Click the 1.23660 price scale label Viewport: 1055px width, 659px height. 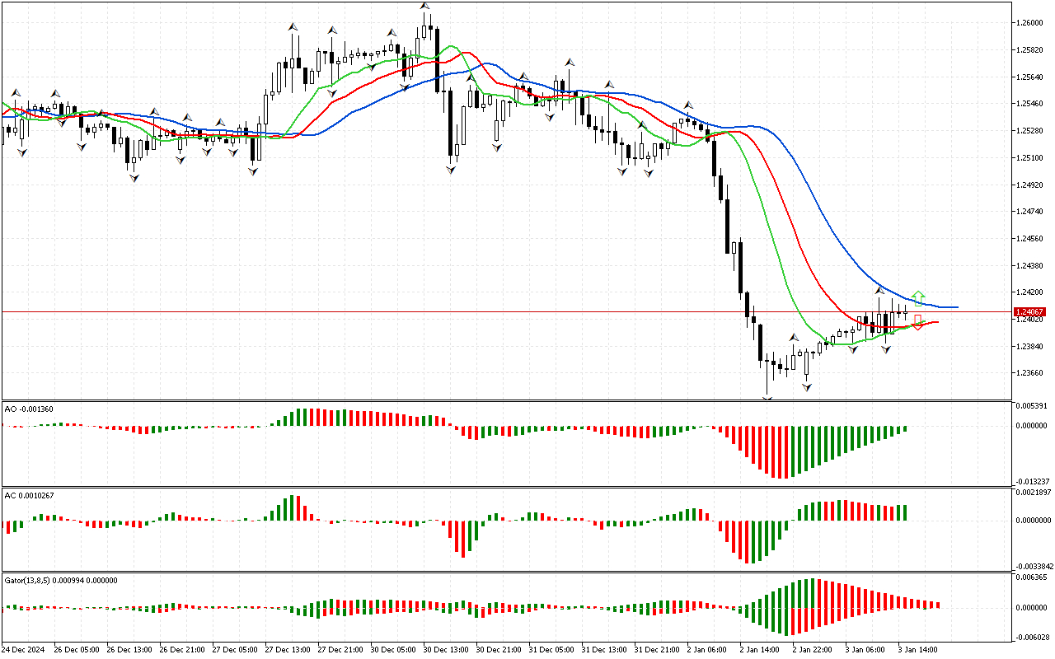click(1031, 373)
